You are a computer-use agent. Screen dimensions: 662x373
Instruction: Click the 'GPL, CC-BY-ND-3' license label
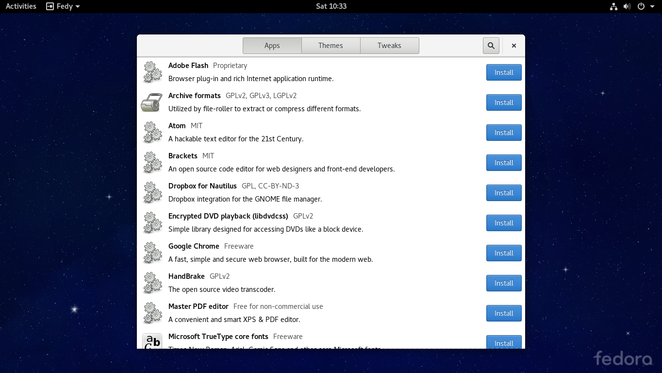[x=270, y=186]
